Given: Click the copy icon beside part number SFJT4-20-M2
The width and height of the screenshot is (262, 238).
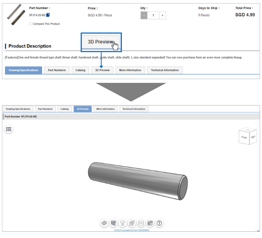Looking at the screenshot, I should 48,15.
